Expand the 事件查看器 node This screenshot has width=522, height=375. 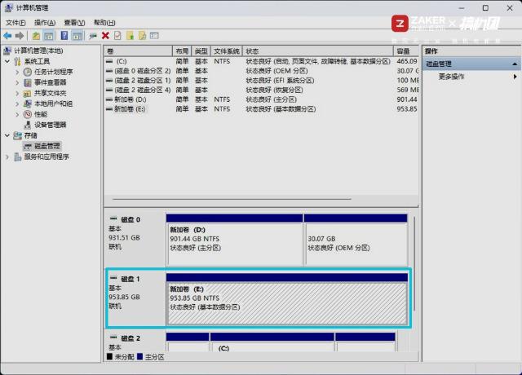17,82
